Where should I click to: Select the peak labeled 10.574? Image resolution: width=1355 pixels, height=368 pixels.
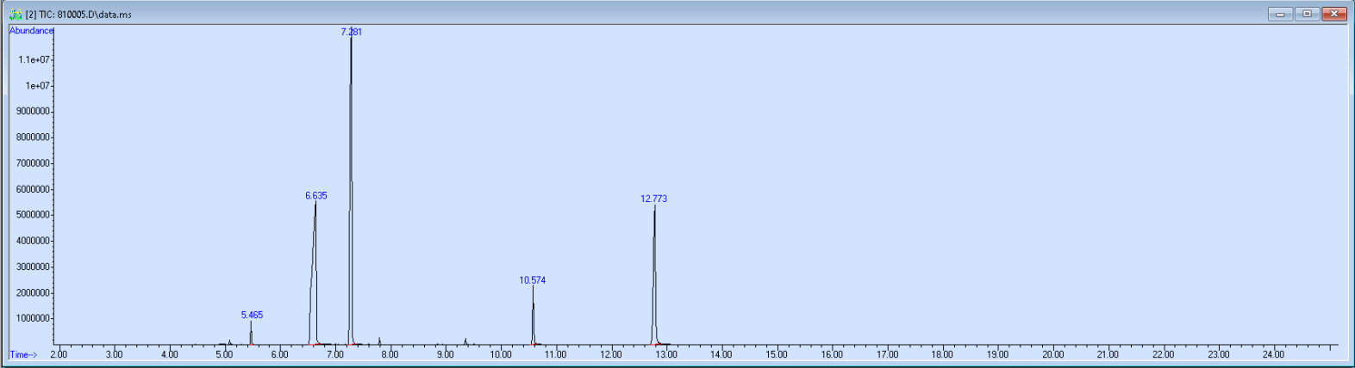532,280
